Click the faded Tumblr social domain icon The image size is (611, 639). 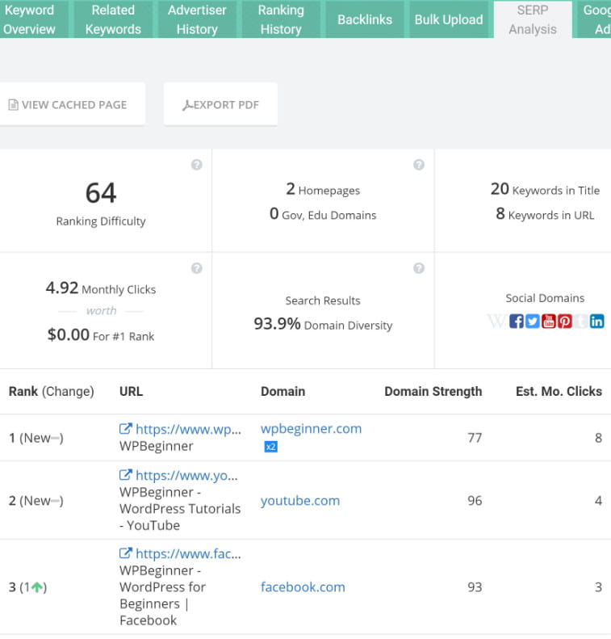coord(581,322)
